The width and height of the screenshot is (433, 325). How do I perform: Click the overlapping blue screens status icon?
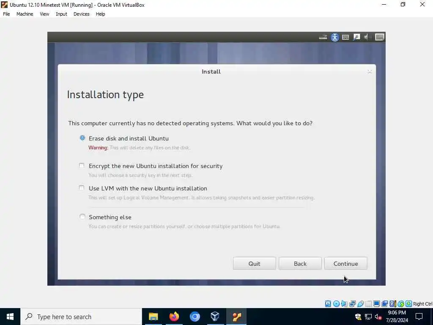click(x=385, y=304)
